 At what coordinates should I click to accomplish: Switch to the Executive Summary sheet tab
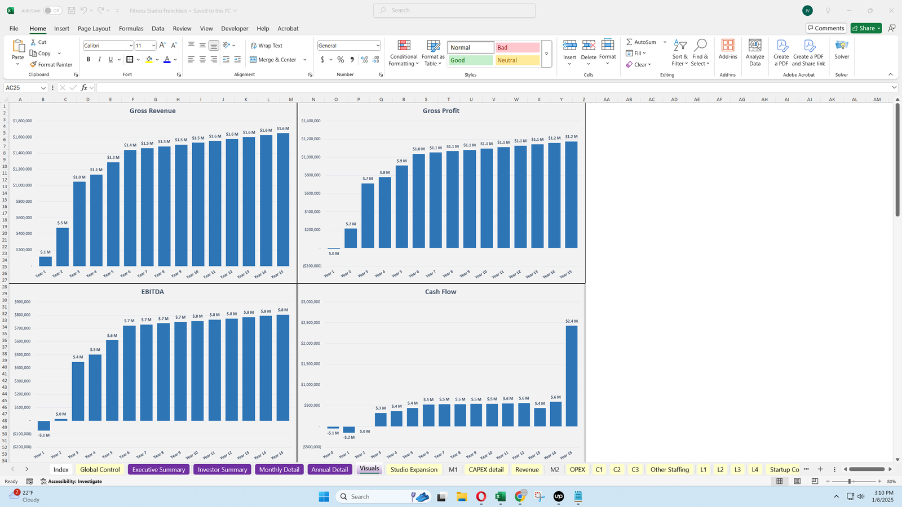[x=158, y=469]
